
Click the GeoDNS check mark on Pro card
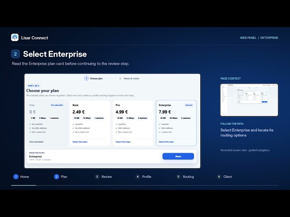pyautogui.click(x=116, y=124)
